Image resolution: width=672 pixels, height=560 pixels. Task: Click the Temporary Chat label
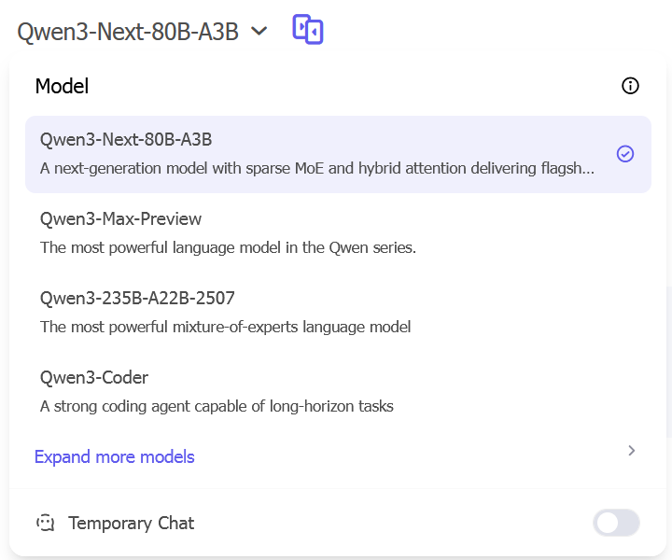[x=132, y=523]
